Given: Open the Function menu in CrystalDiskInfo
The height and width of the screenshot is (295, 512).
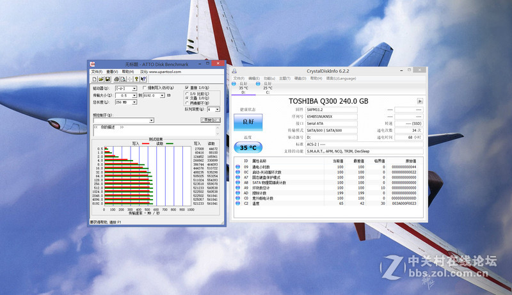Looking at the screenshot, I should click(x=269, y=78).
